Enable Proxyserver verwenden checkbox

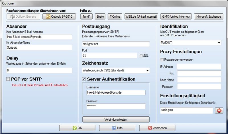tap(162, 59)
